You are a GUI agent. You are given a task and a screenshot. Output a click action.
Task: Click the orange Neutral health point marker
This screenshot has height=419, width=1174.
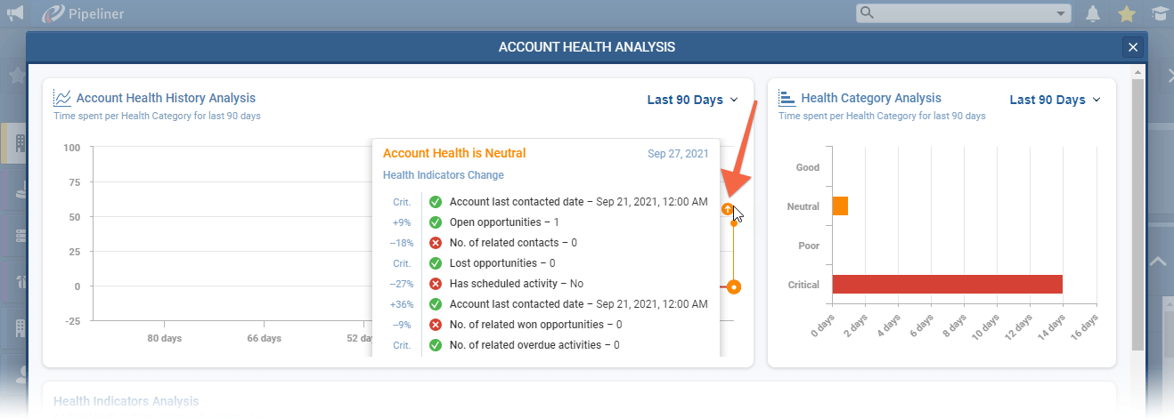click(x=728, y=209)
